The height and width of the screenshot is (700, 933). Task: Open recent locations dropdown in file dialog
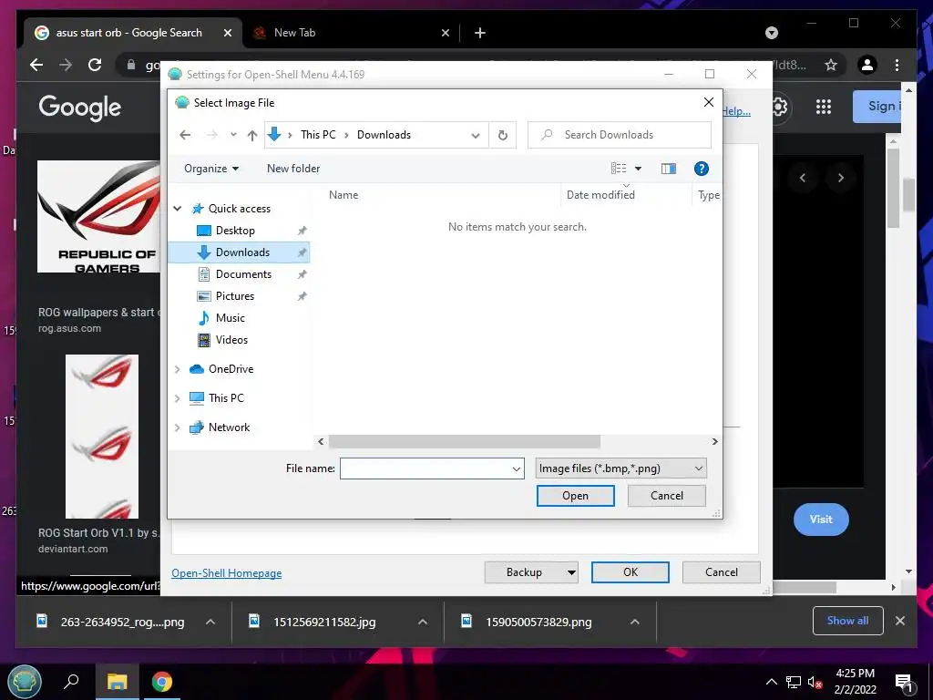tap(233, 135)
